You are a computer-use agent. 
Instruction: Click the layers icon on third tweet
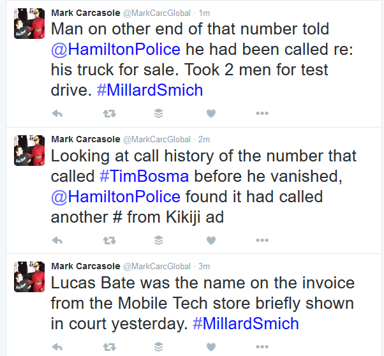point(159,347)
